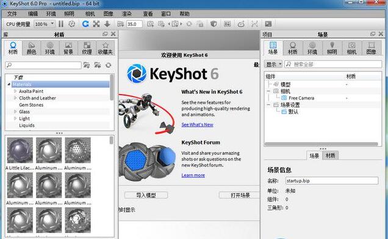Open the CPU usage 100% dropdown
The width and height of the screenshot is (388, 239).
[x=45, y=24]
